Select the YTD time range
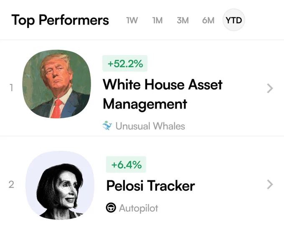 tap(233, 20)
